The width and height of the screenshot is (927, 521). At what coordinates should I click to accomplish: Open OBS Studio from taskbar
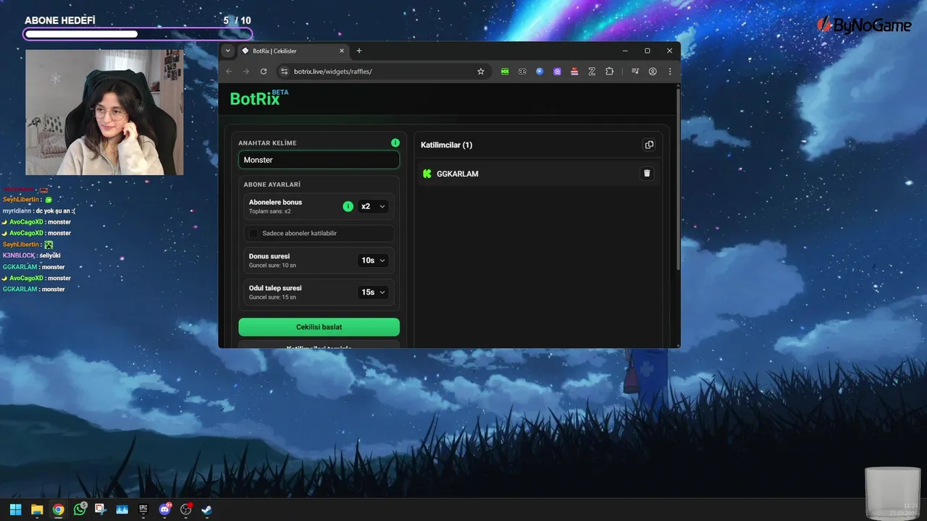186,509
